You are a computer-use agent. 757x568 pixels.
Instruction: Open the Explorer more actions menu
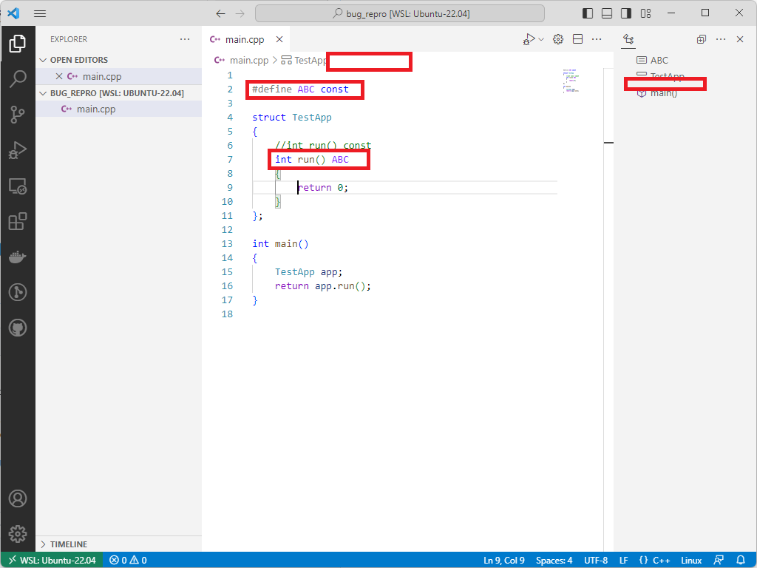point(186,38)
